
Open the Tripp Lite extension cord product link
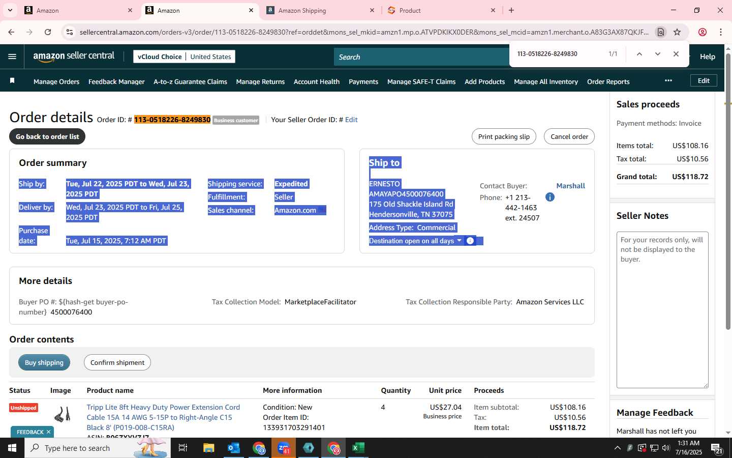[163, 417]
